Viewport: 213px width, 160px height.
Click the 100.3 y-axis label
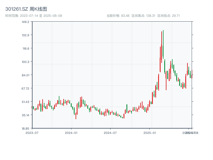click(26, 62)
